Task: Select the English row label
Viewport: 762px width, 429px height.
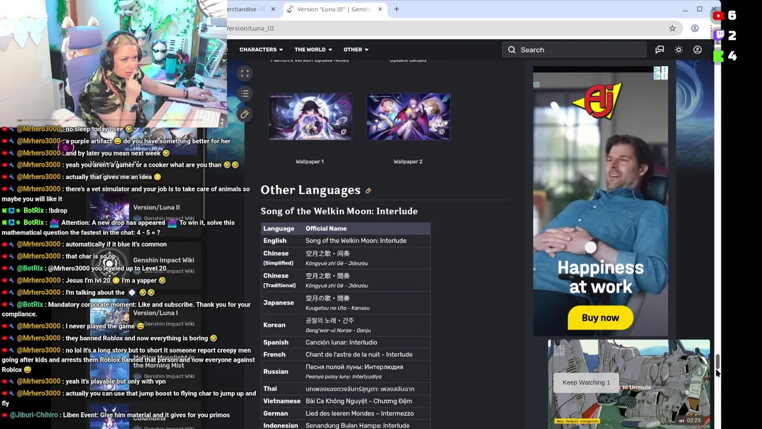Action: 274,241
